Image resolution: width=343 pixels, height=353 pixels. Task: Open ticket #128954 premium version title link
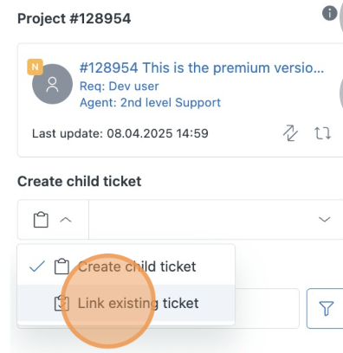202,68
